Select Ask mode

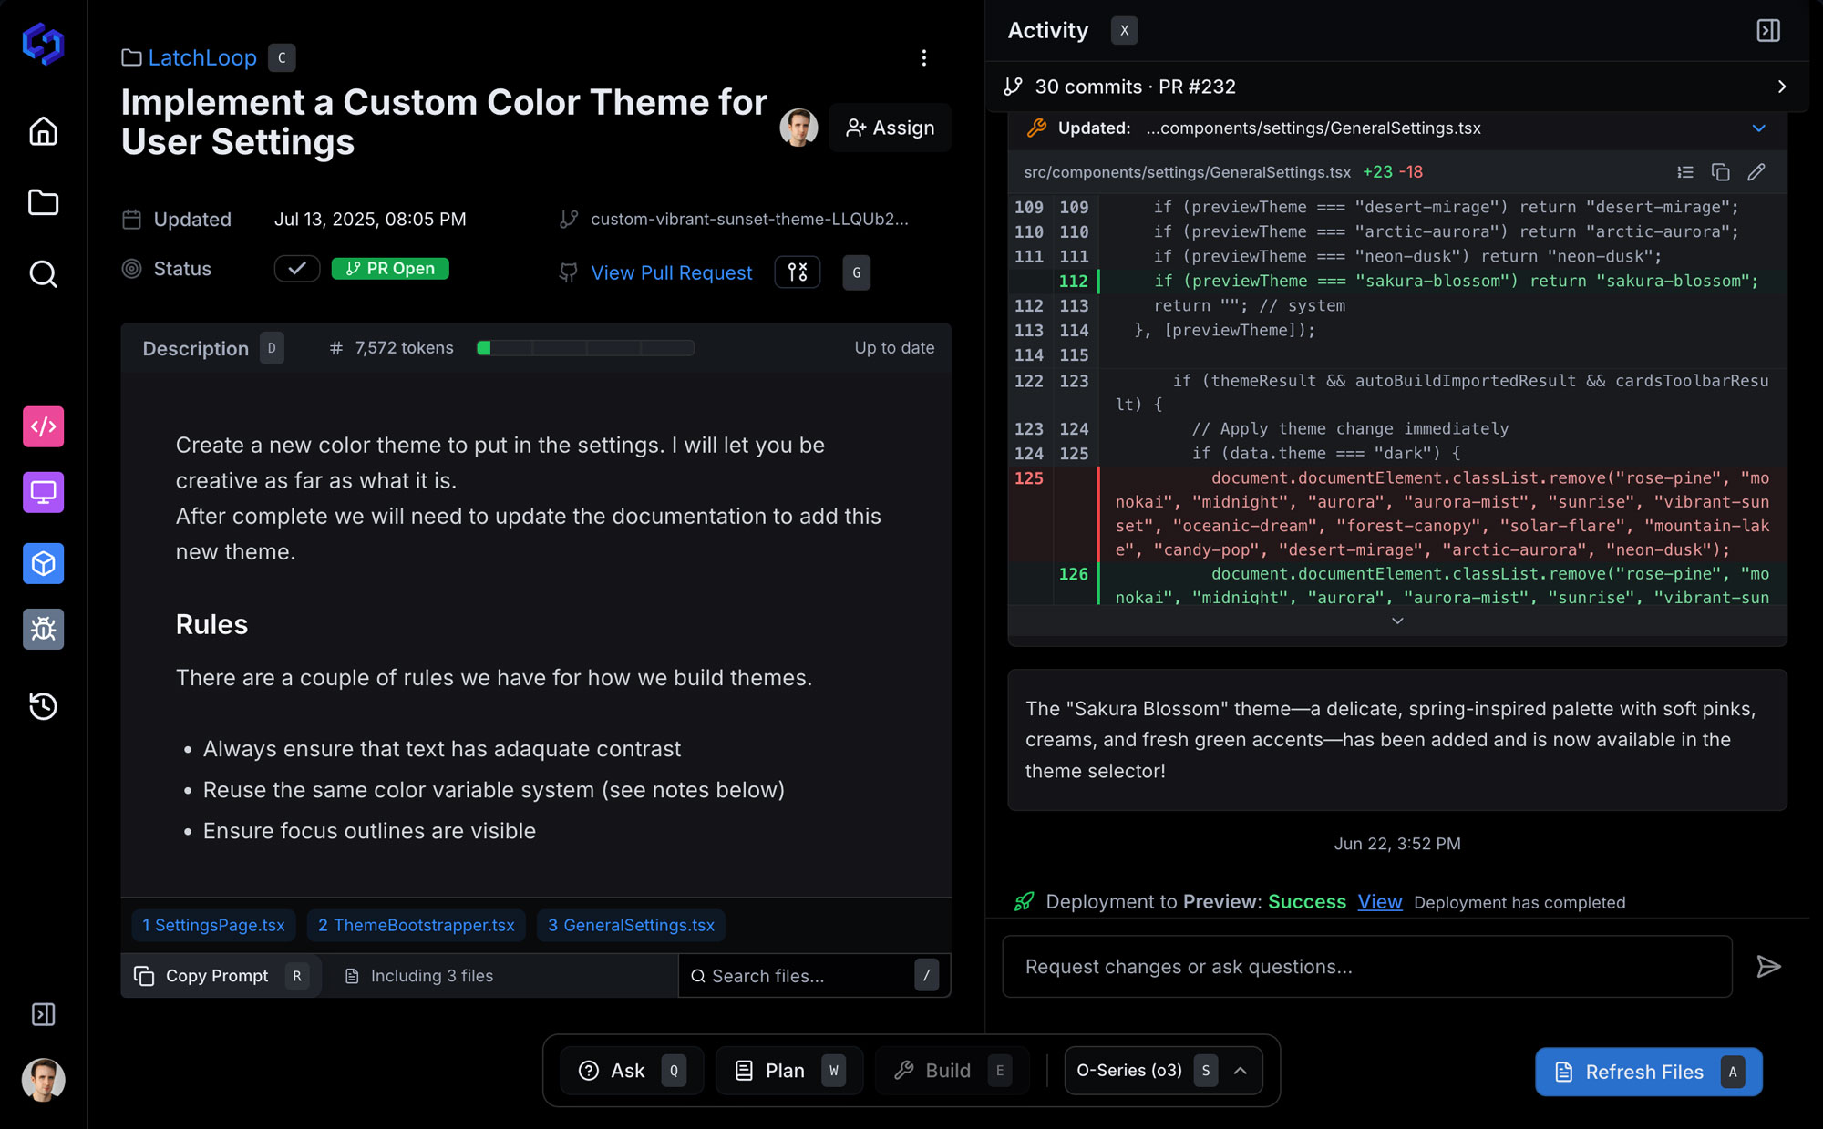click(x=631, y=1071)
